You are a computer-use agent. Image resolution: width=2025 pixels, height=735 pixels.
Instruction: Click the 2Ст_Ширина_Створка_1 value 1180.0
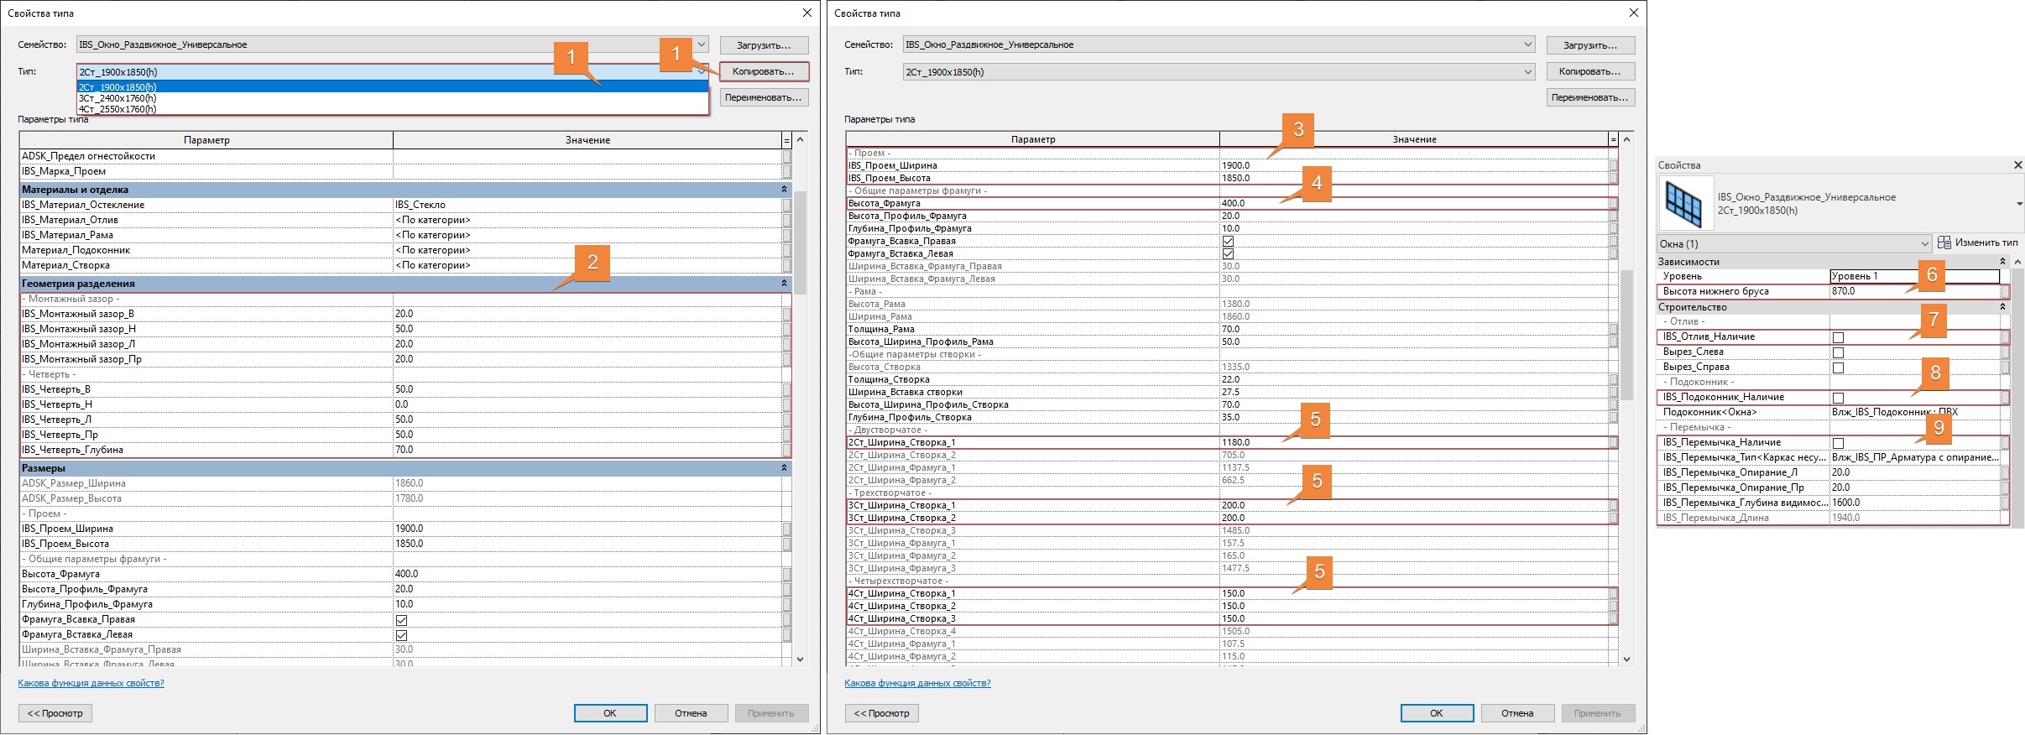click(1414, 442)
